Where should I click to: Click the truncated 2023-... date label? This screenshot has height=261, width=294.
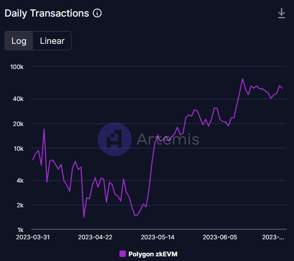pos(273,237)
